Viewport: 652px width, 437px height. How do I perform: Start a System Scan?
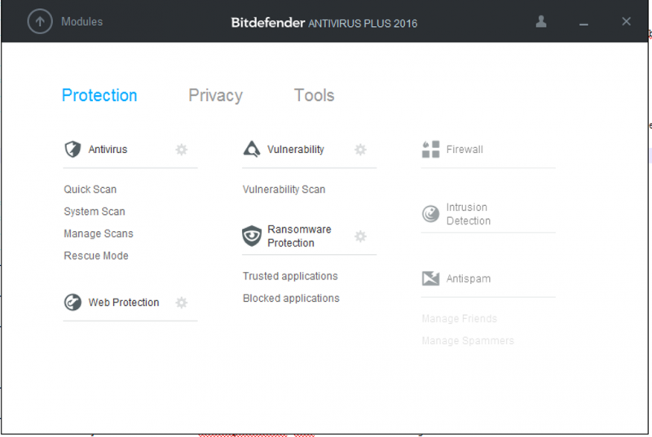[x=95, y=212]
